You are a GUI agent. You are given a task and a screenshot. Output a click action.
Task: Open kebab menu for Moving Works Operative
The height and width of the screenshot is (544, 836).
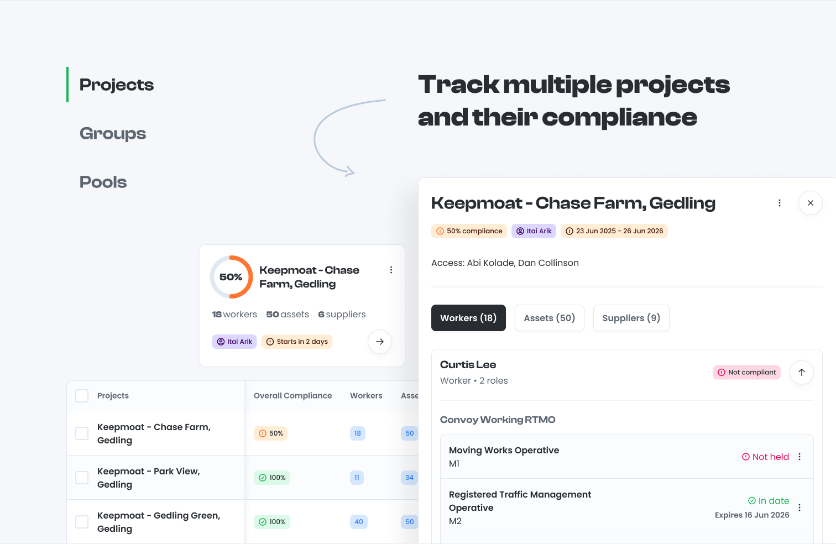coord(800,457)
